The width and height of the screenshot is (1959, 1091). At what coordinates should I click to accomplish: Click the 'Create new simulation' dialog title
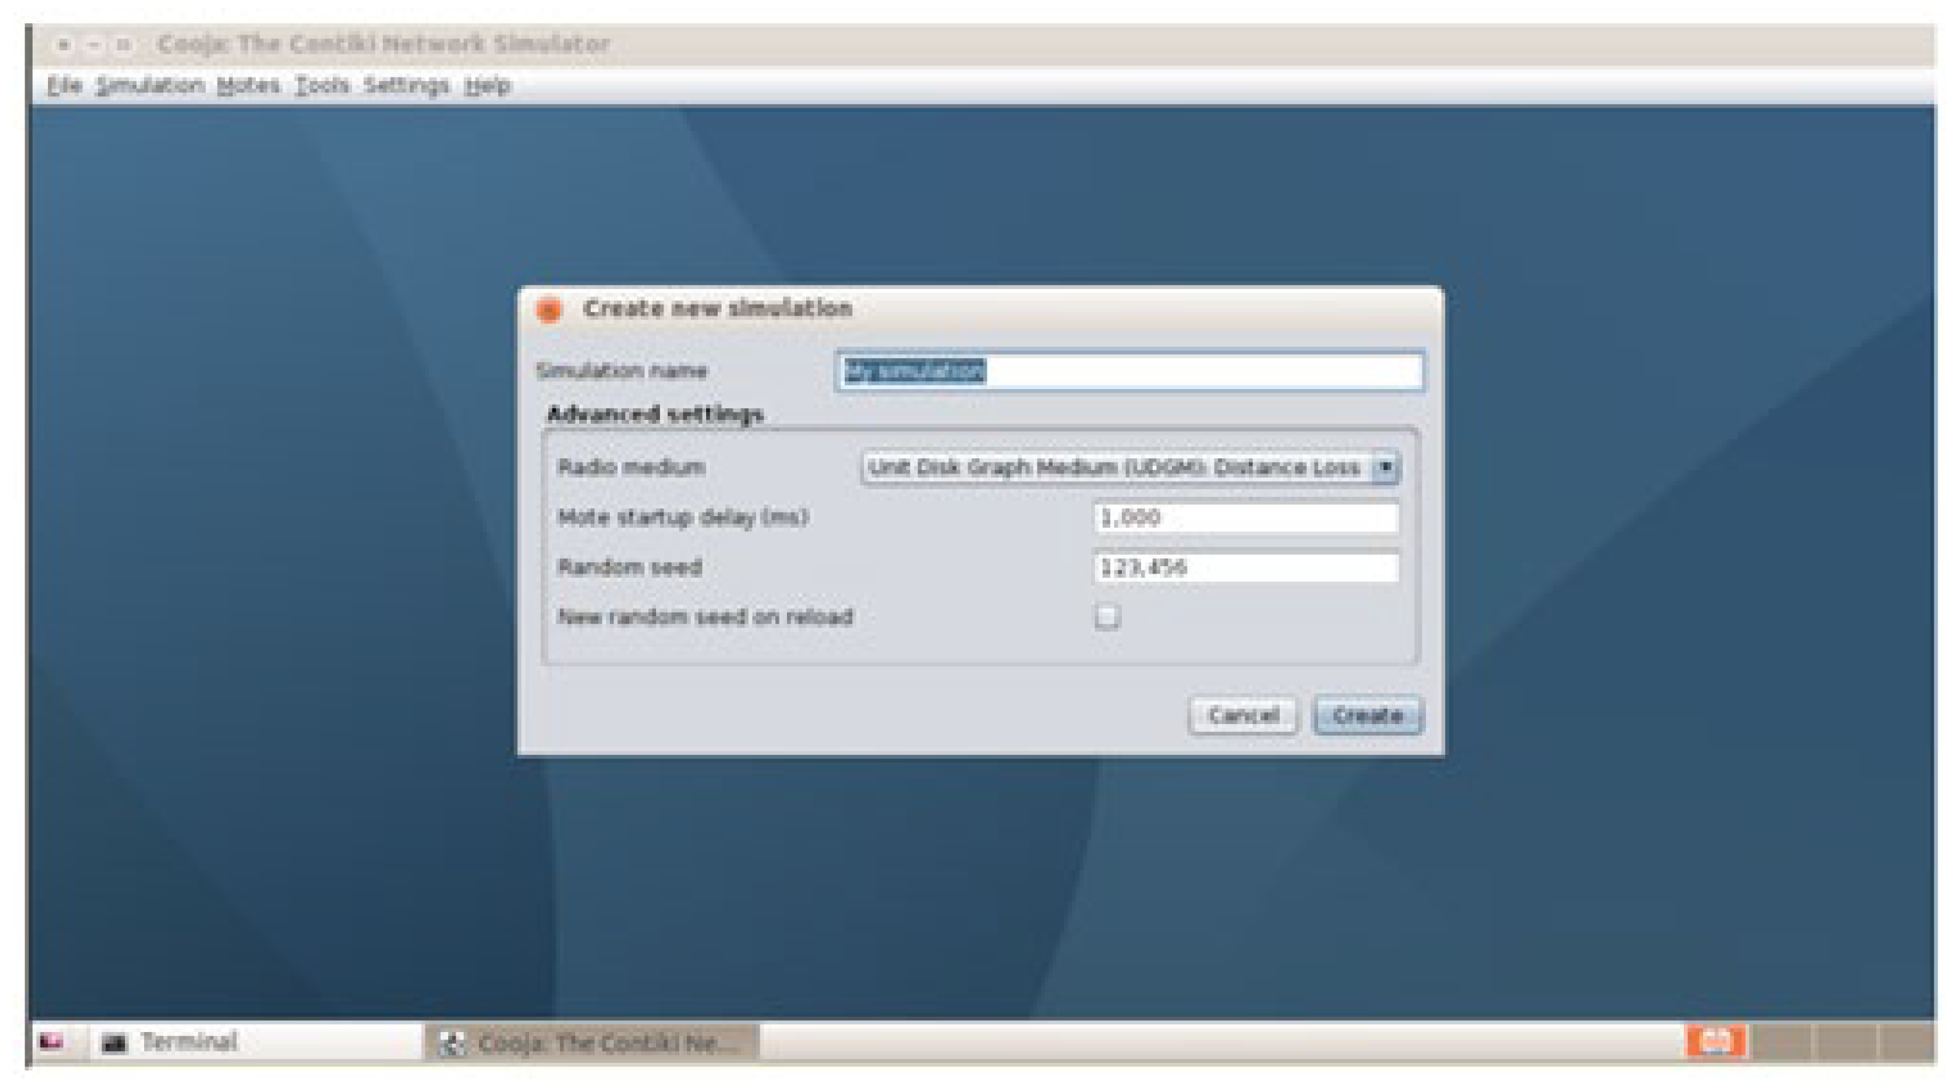(x=717, y=309)
